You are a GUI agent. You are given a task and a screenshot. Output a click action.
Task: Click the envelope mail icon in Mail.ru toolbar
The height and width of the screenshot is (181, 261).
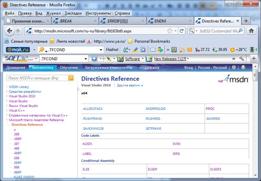click(152, 50)
